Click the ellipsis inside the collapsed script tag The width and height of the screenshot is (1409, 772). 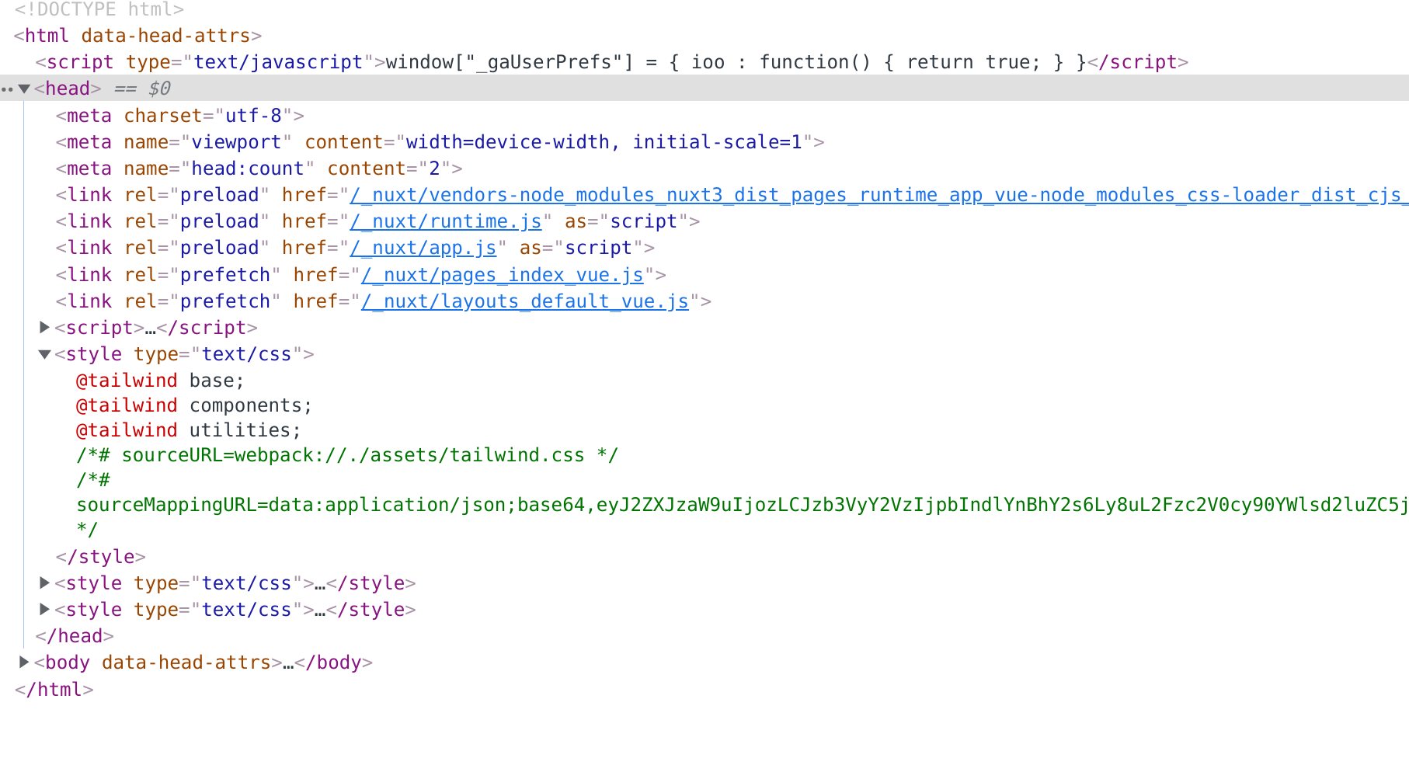point(151,329)
